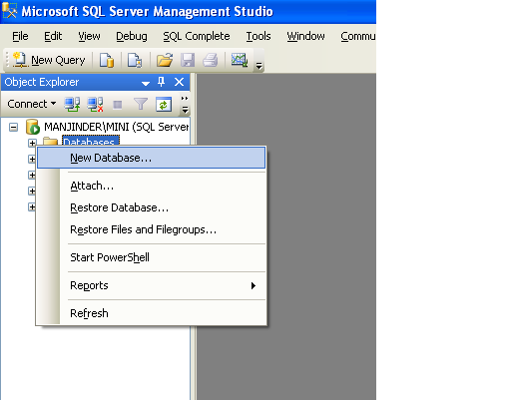Open the Edit menu
Viewport: 511px width, 400px height.
point(53,36)
